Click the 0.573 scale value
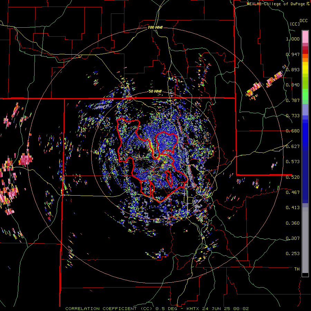 tap(293, 162)
